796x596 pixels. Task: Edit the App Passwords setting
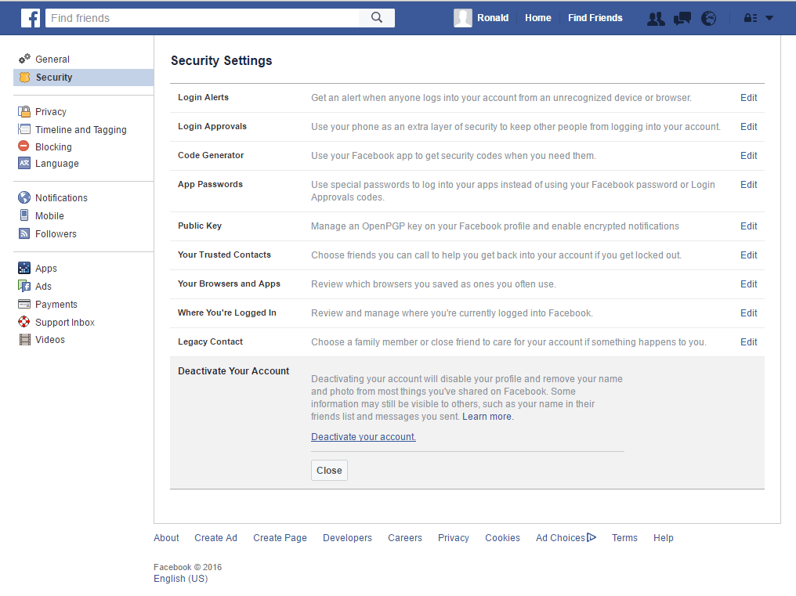[x=748, y=184]
